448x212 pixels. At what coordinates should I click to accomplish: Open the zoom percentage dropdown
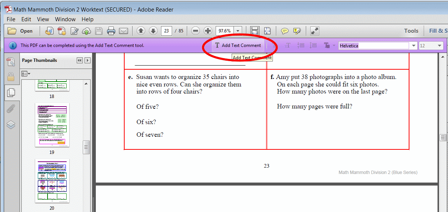tap(238, 31)
